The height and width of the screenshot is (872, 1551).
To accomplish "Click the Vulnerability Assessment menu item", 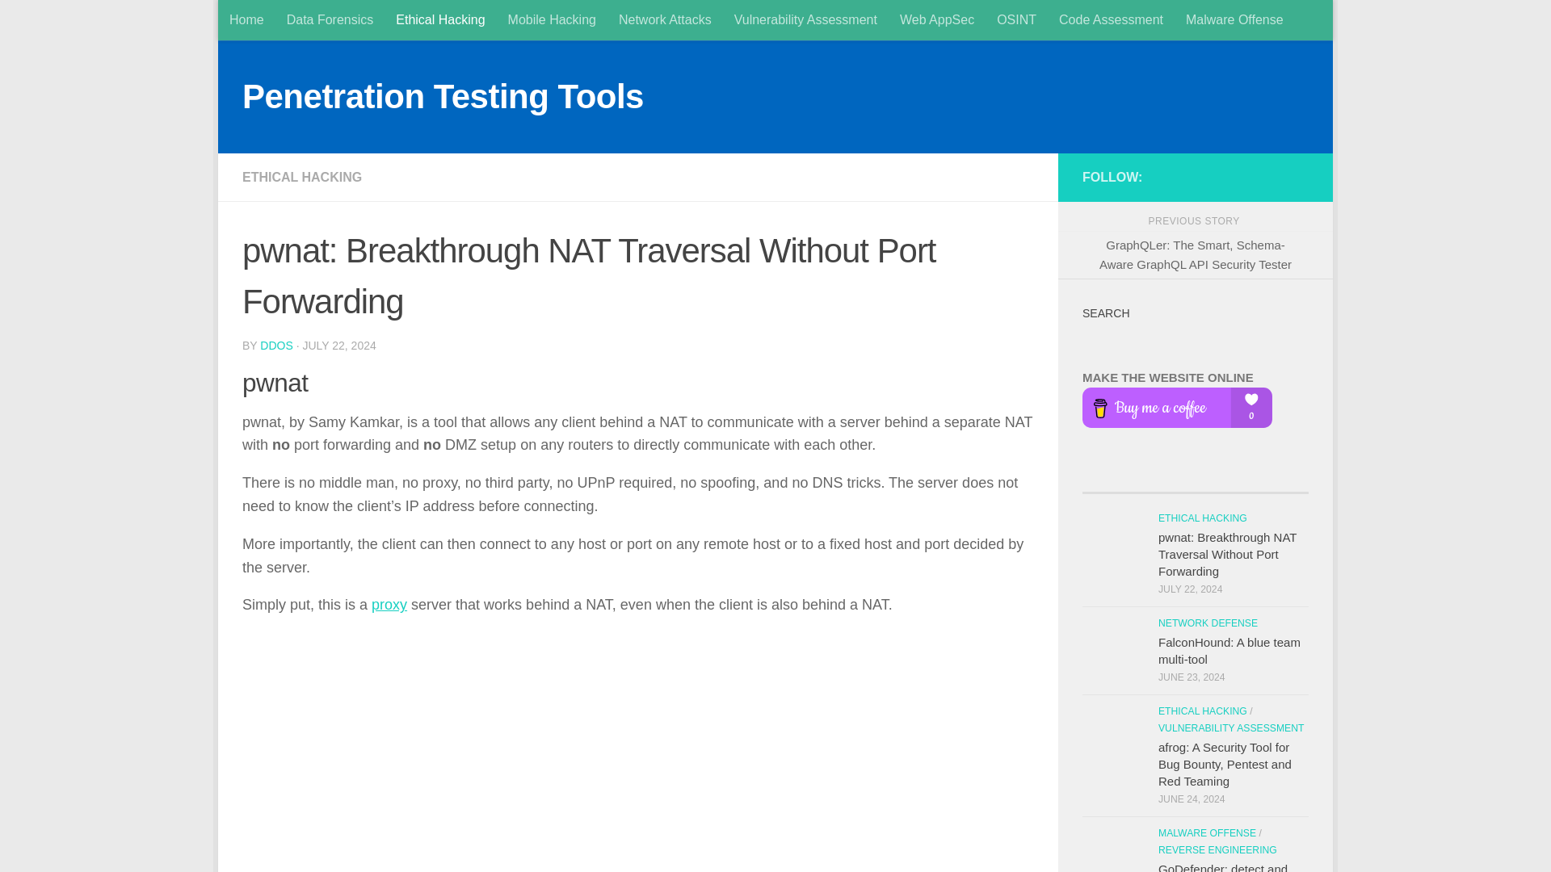I will click(x=805, y=19).
